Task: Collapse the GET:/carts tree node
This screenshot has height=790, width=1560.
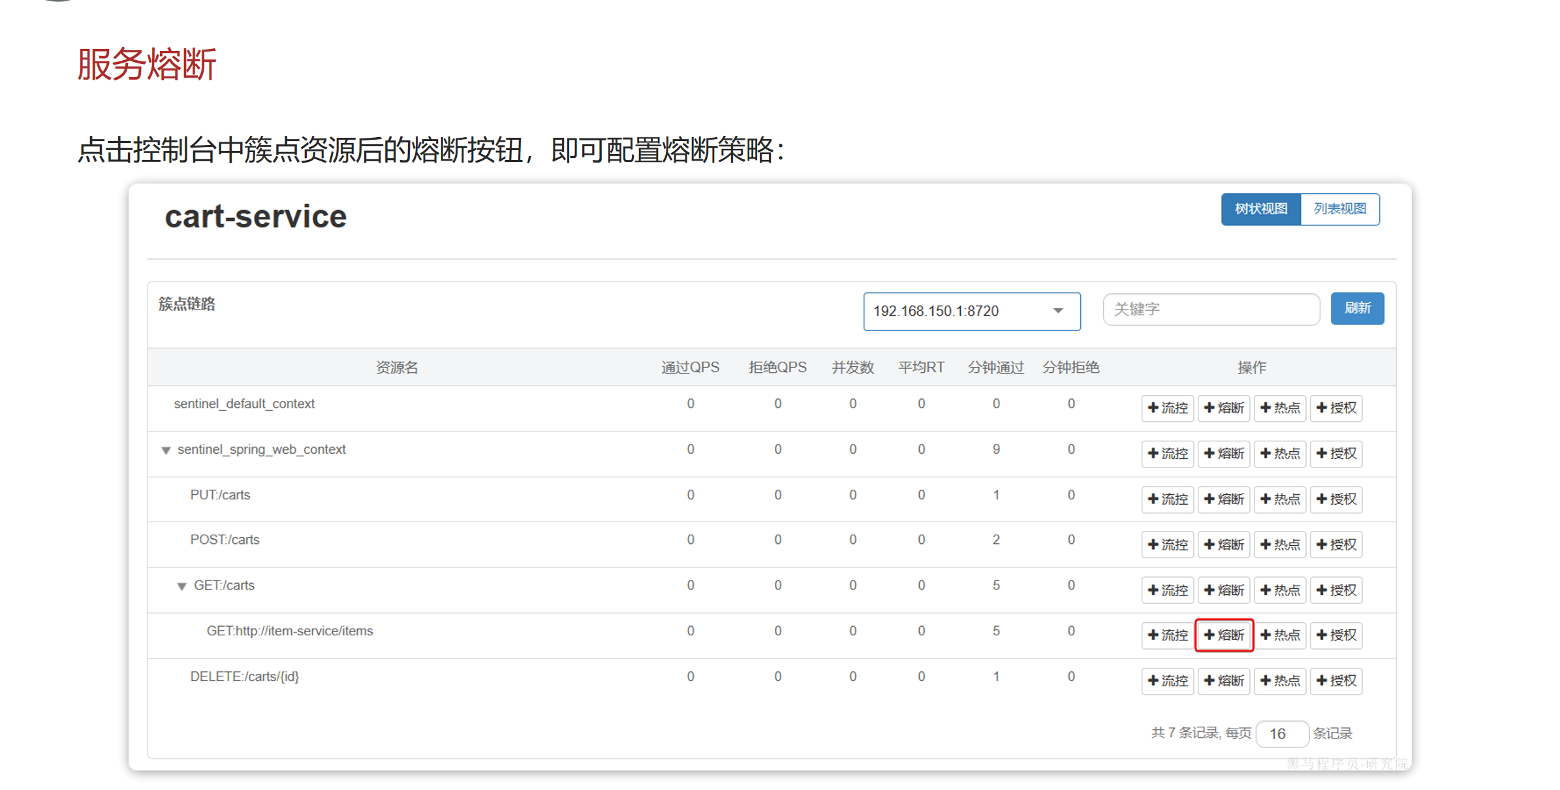Action: 182,586
